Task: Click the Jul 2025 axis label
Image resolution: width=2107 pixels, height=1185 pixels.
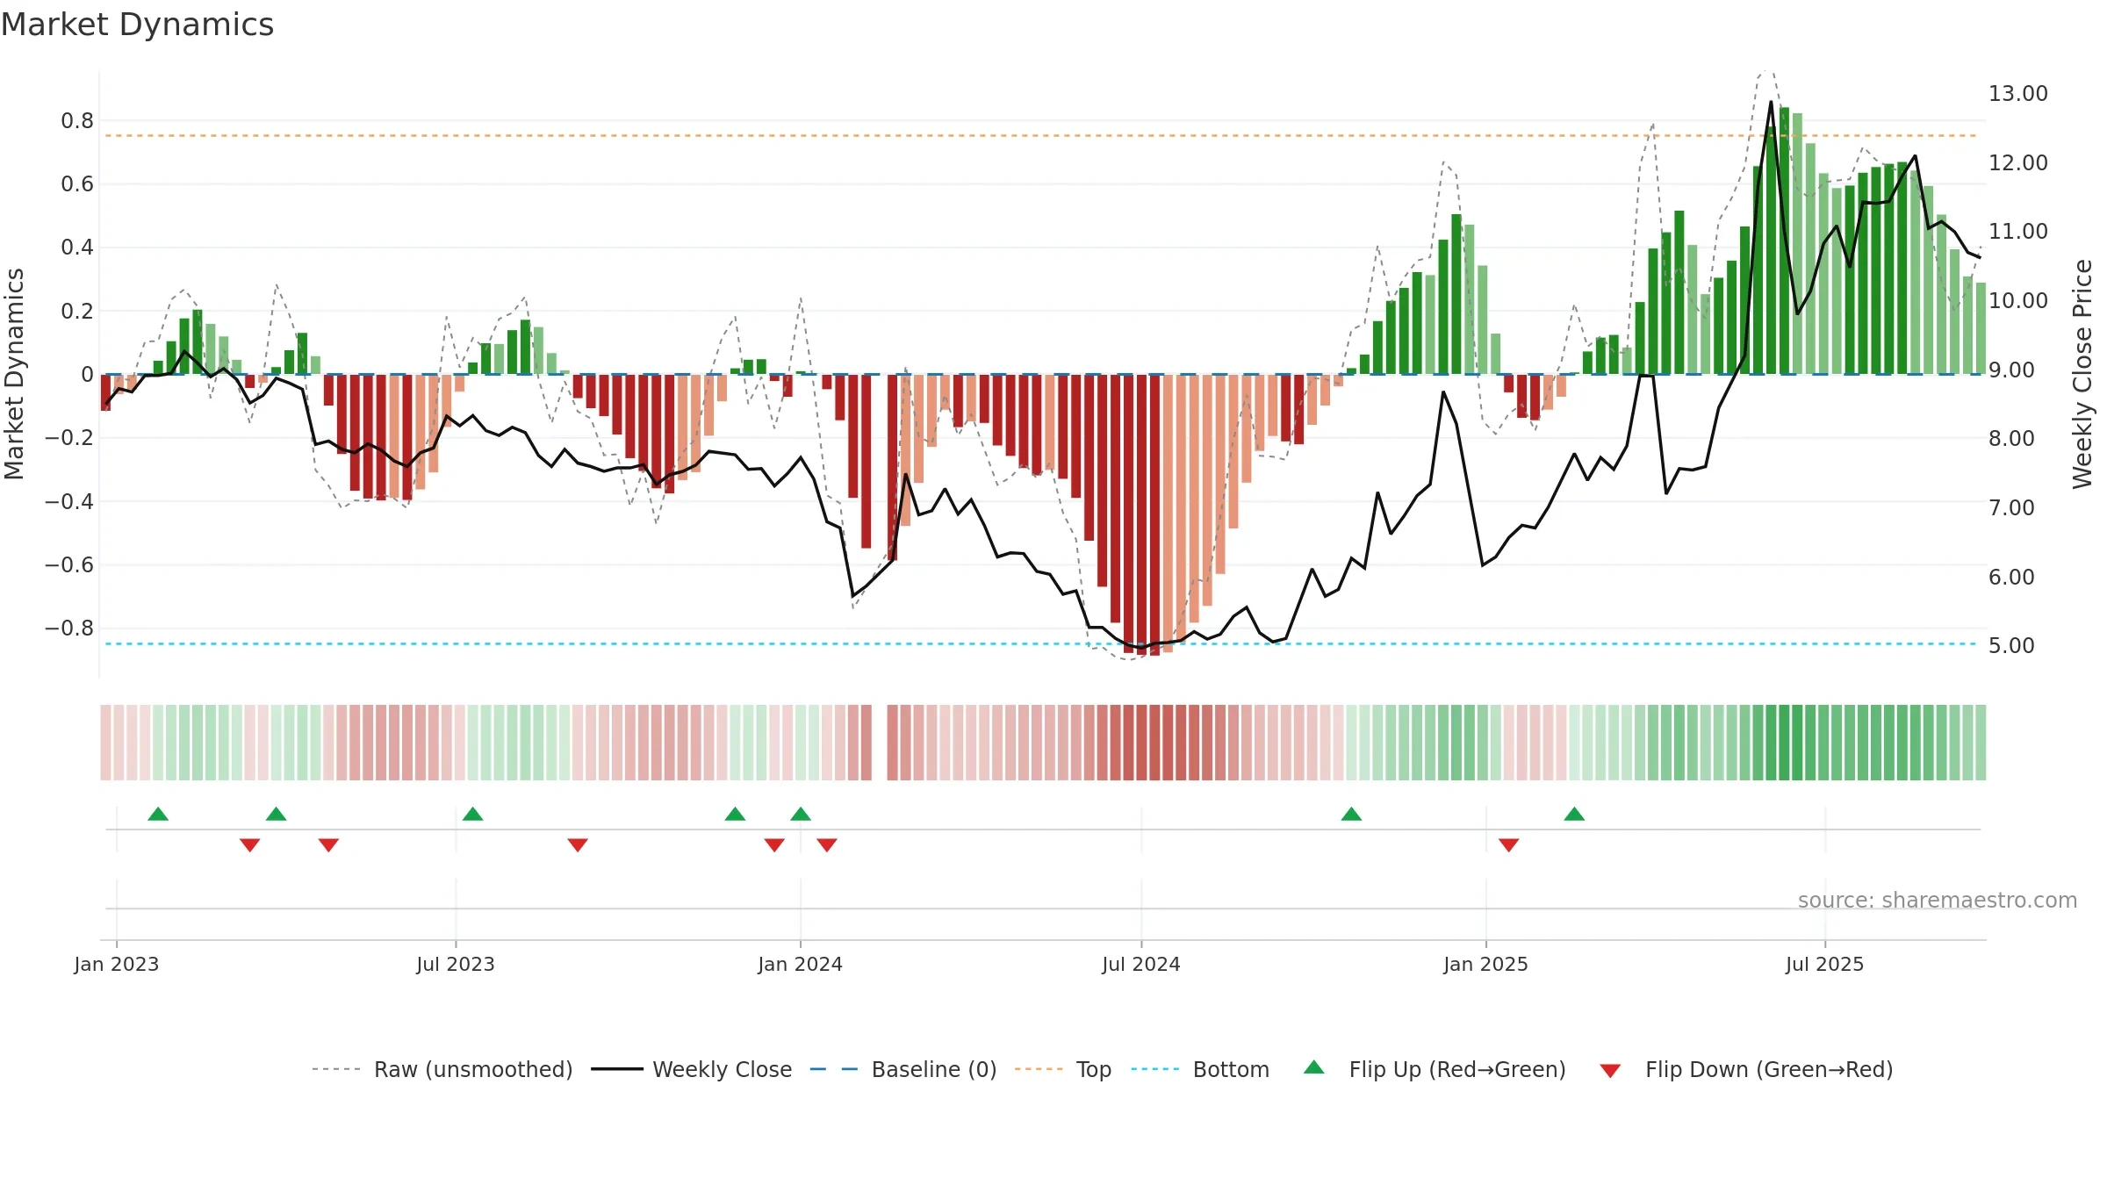Action: coord(1825,964)
